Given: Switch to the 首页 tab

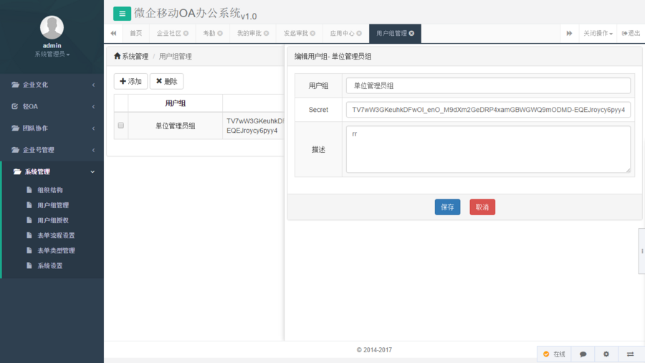Looking at the screenshot, I should coord(135,33).
